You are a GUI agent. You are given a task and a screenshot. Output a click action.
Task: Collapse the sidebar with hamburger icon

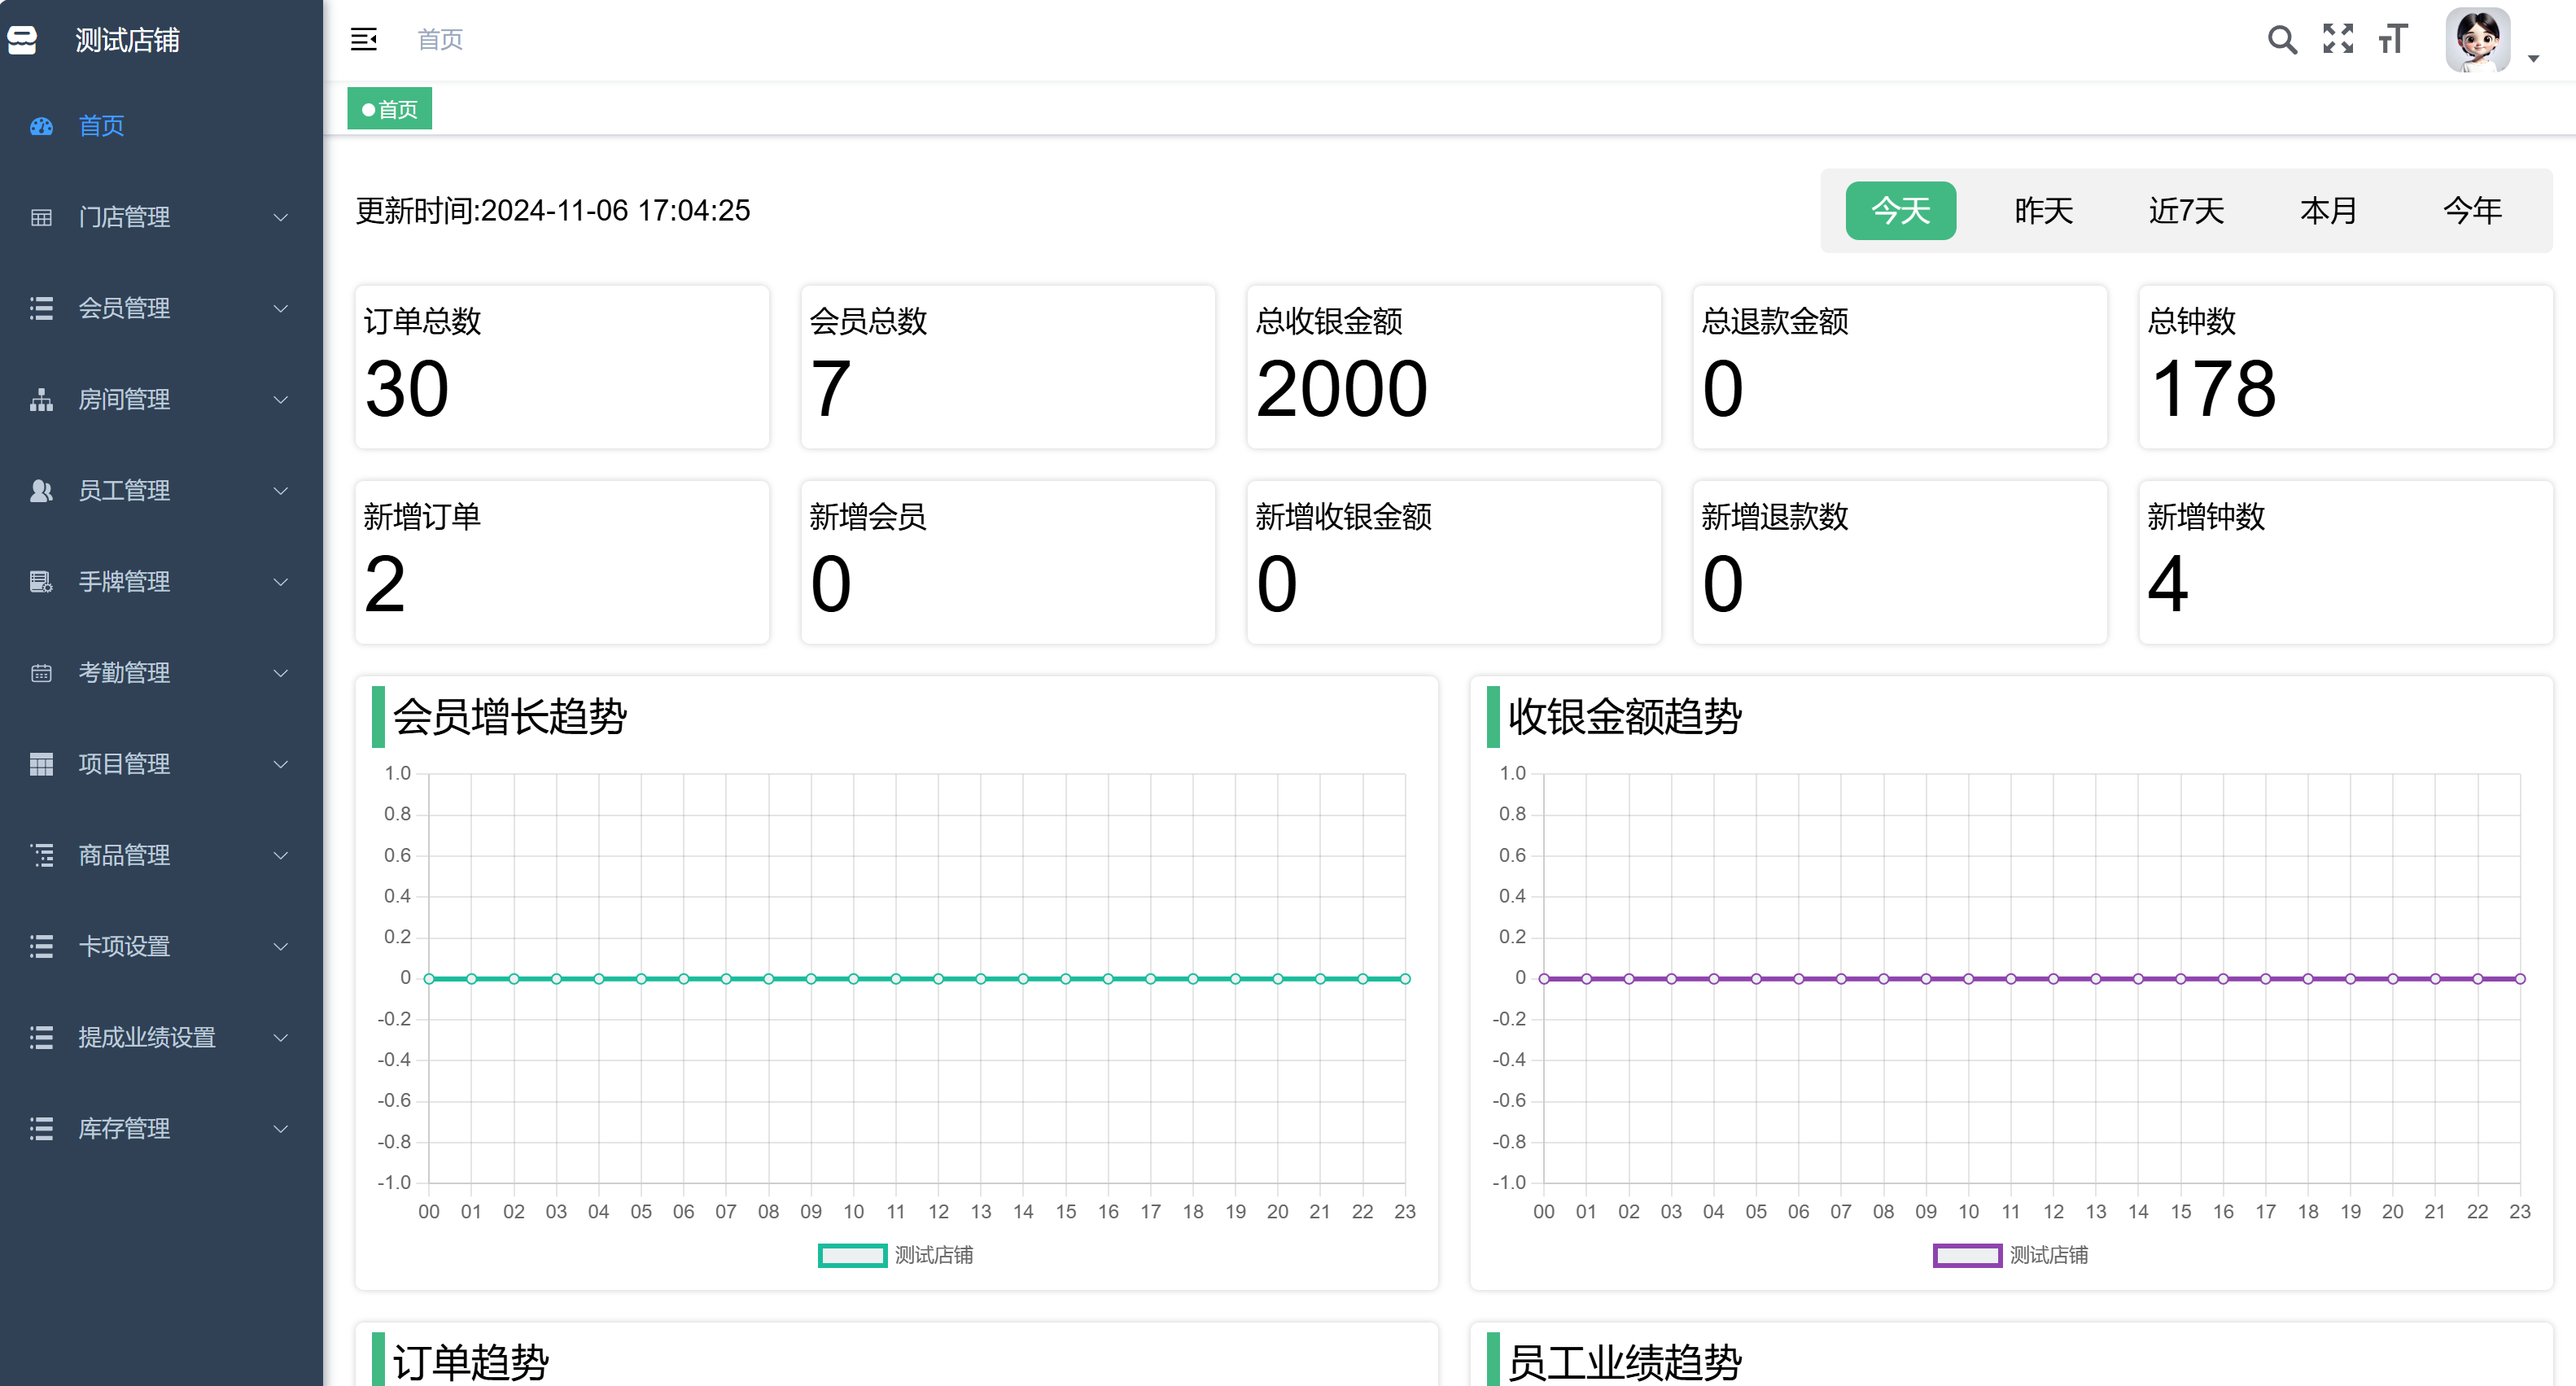click(364, 40)
